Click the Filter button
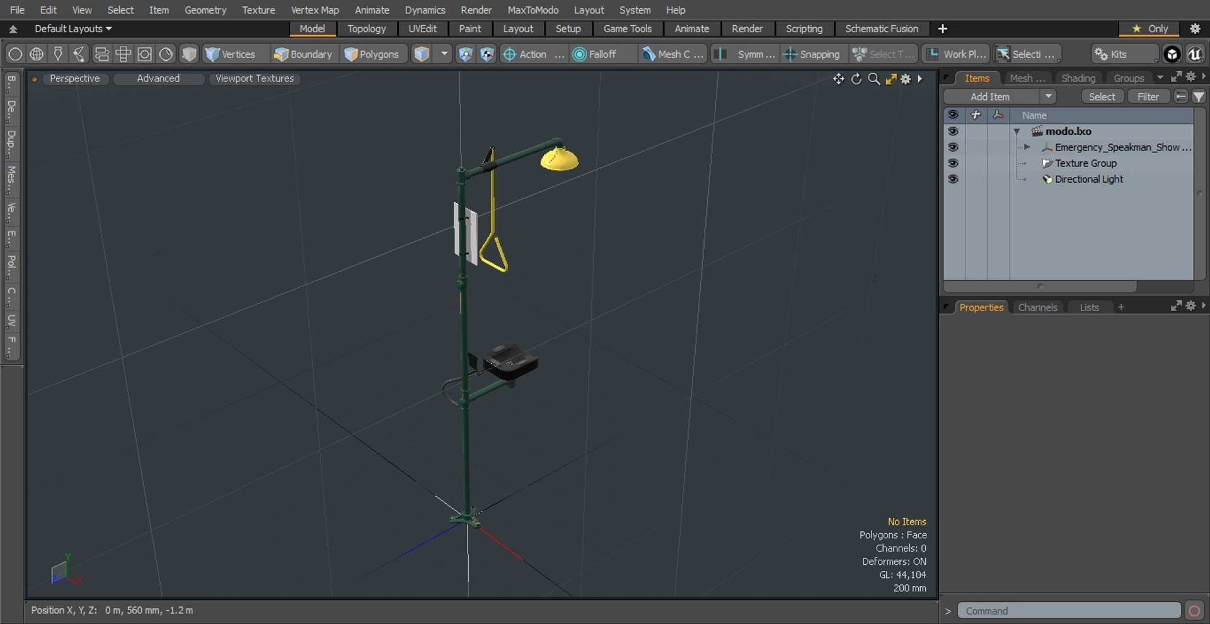Image resolution: width=1210 pixels, height=624 pixels. [1148, 96]
